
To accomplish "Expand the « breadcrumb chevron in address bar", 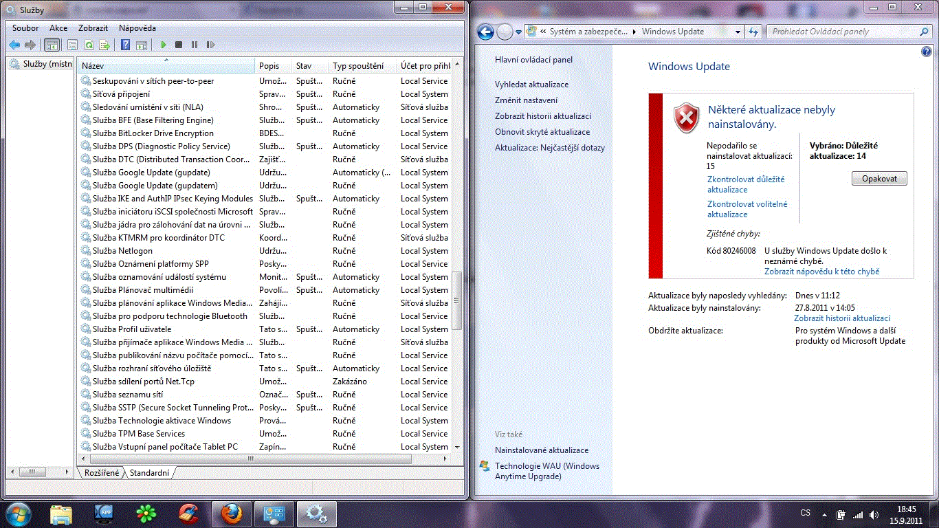I will coord(544,32).
